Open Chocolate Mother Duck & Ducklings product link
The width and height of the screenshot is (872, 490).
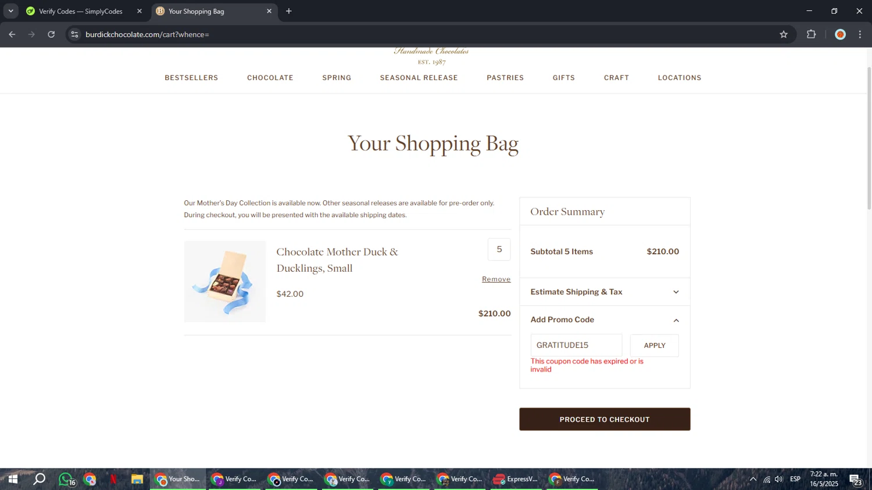[337, 260]
